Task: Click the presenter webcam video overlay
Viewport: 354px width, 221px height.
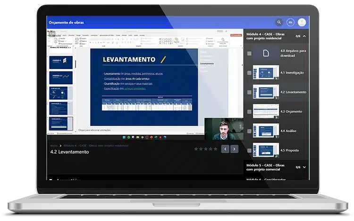Action: pos(224,129)
